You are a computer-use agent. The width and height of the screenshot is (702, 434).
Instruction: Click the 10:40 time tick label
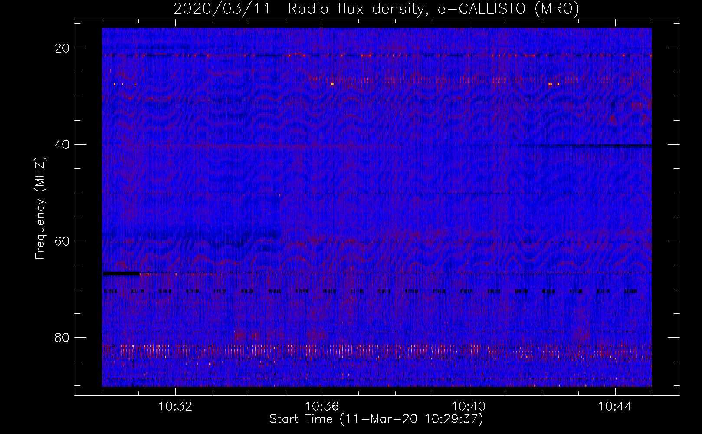pos(469,407)
